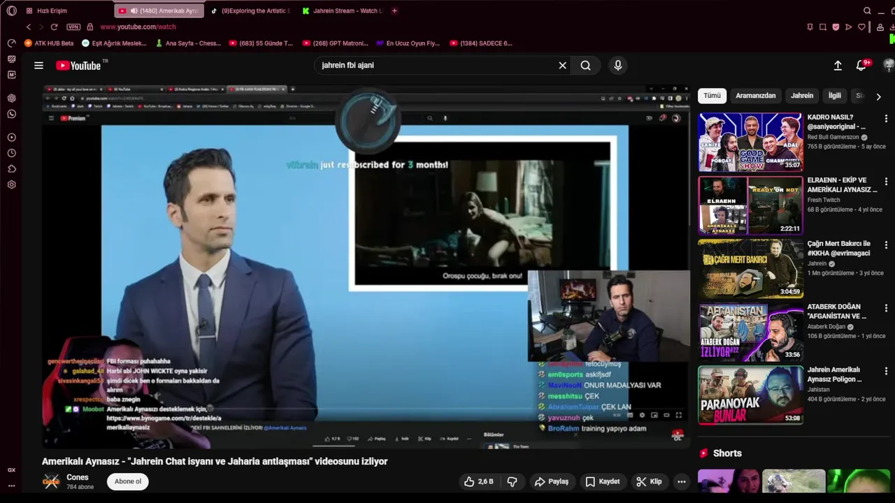
Task: Open options for Çağrı Mert Bakırcı video
Action: pyautogui.click(x=886, y=245)
